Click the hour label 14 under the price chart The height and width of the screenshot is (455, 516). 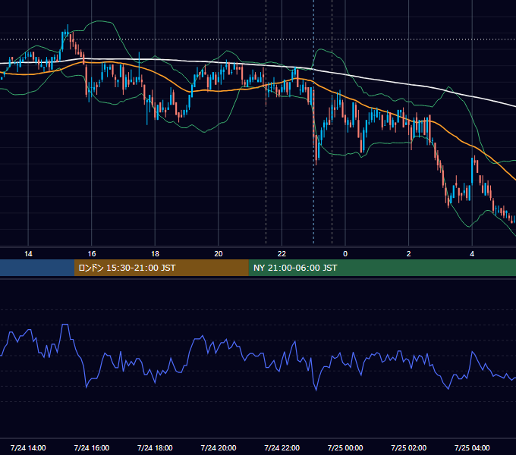(x=28, y=254)
